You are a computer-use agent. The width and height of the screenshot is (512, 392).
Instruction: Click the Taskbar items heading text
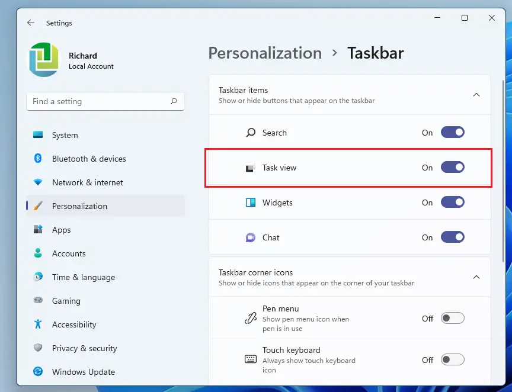244,90
